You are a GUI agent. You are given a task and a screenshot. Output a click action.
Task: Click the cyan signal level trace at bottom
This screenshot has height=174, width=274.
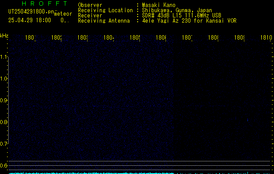pos(140,173)
